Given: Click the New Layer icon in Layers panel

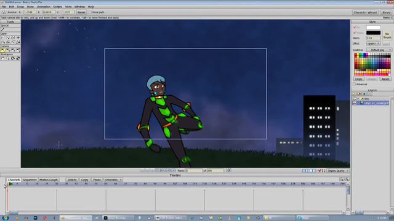Looking at the screenshot, I should point(355,94).
